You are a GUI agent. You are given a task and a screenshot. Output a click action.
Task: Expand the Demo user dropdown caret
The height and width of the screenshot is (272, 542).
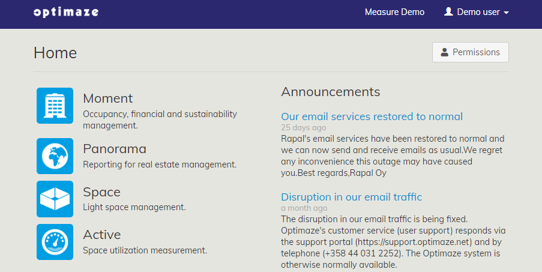(507, 13)
